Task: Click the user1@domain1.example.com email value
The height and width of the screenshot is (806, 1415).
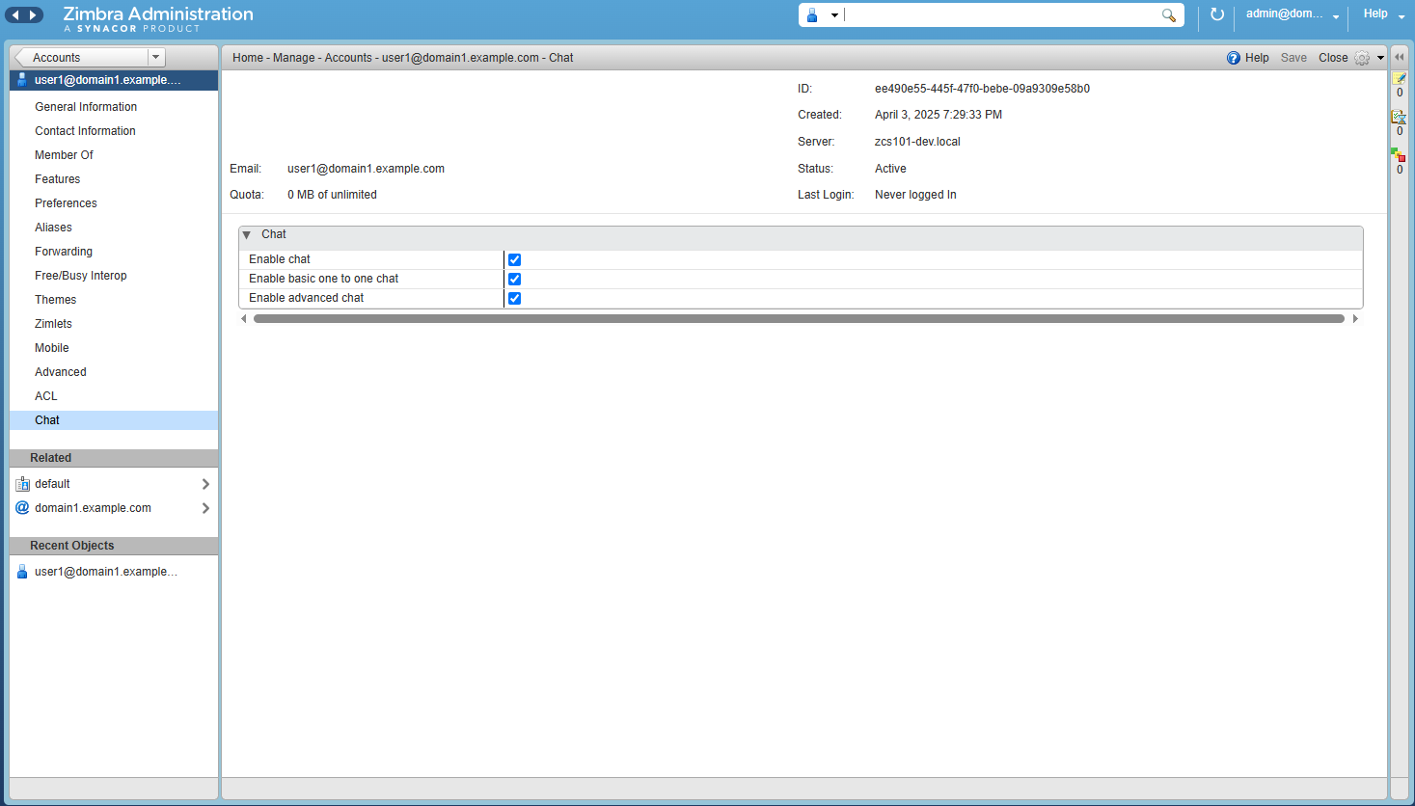Action: click(366, 169)
